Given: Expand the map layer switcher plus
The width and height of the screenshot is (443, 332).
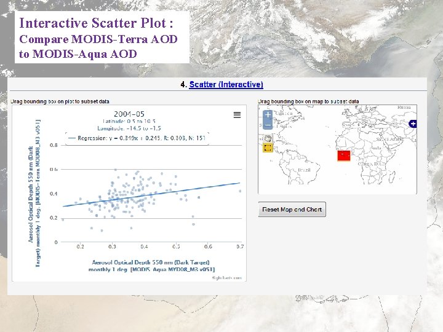Looking at the screenshot, I should click(x=413, y=124).
